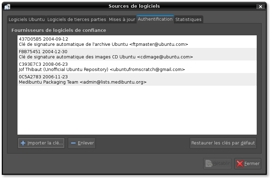Open the Logiciels de tierces parties tab
Viewport: 270px width, 178px height.
[76, 19]
